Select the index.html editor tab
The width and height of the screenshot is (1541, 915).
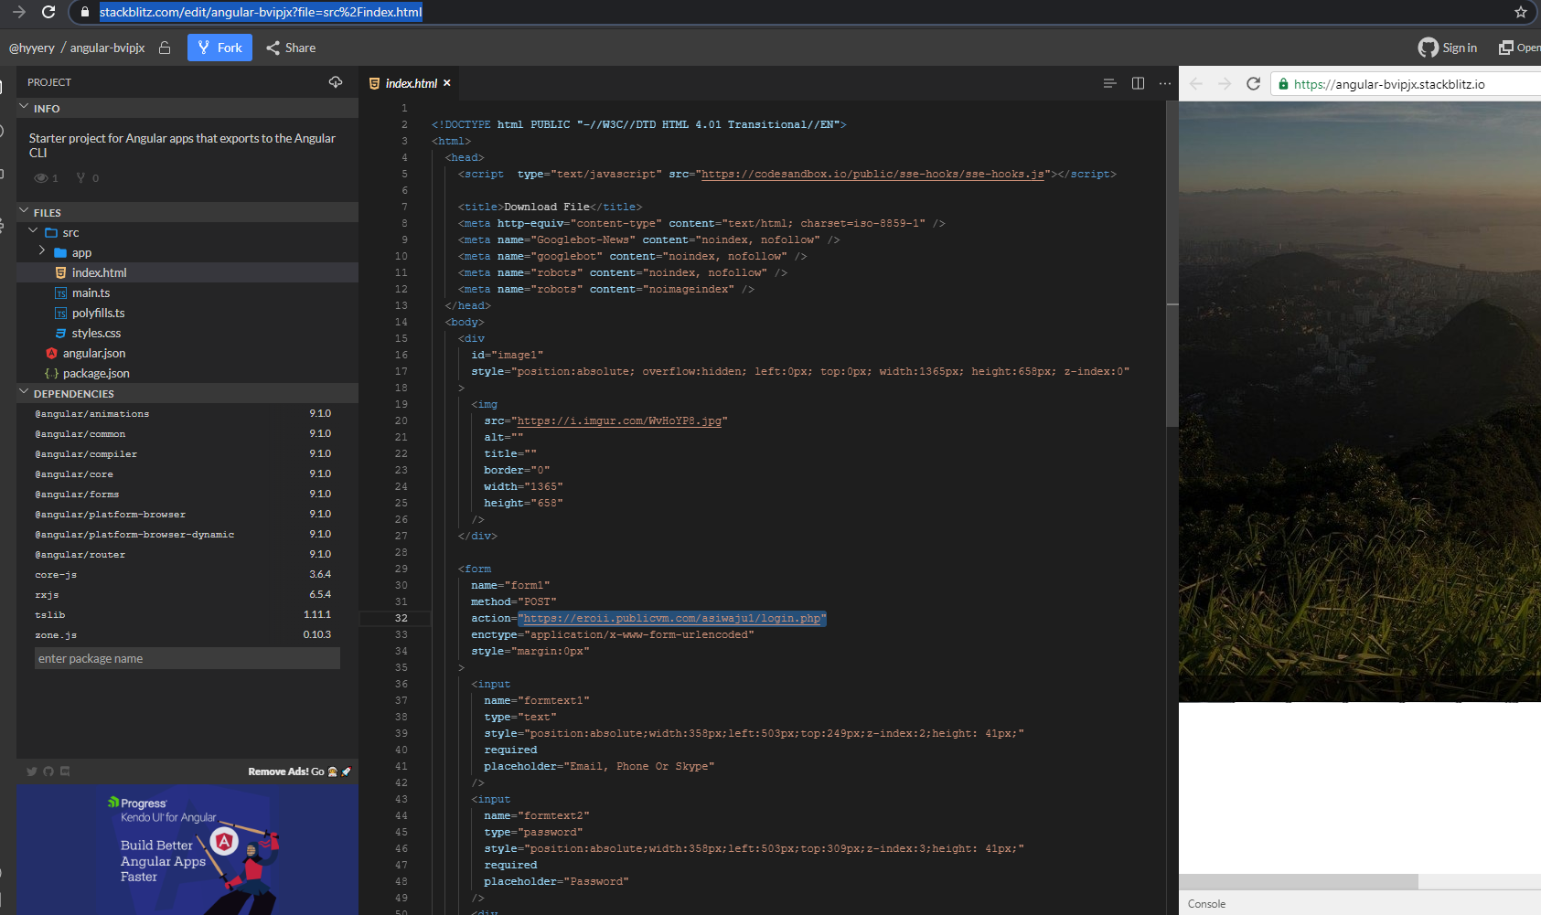(411, 83)
